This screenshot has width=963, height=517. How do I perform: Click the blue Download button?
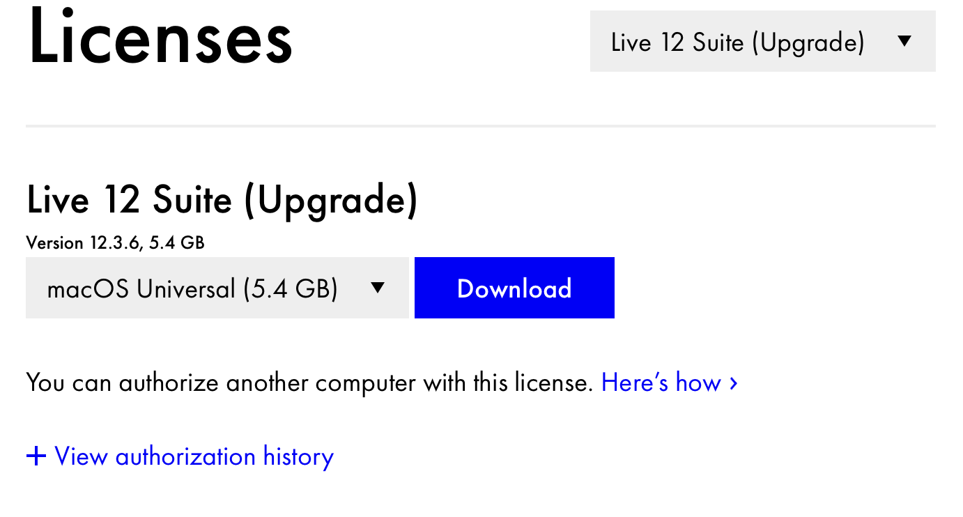(514, 287)
